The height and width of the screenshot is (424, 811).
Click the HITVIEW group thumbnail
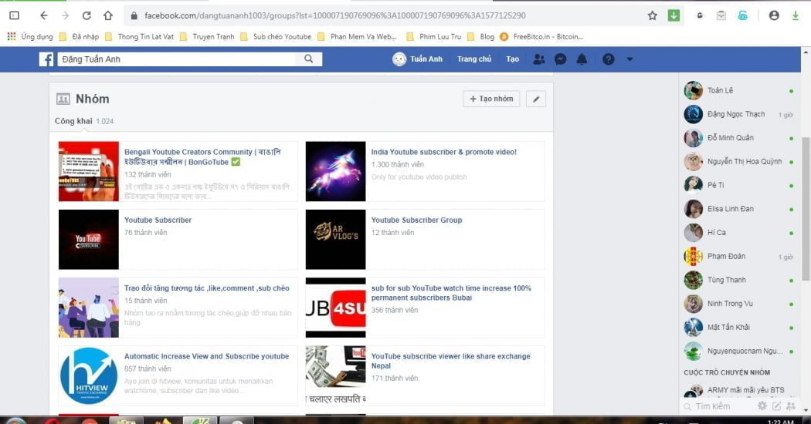[x=89, y=375]
